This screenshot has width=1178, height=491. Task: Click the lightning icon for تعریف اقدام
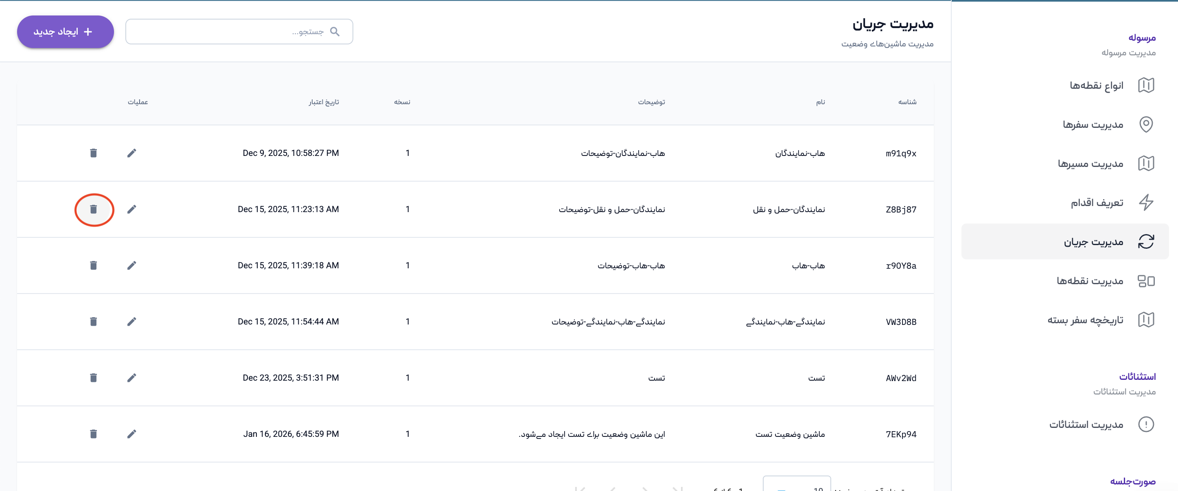coord(1145,202)
